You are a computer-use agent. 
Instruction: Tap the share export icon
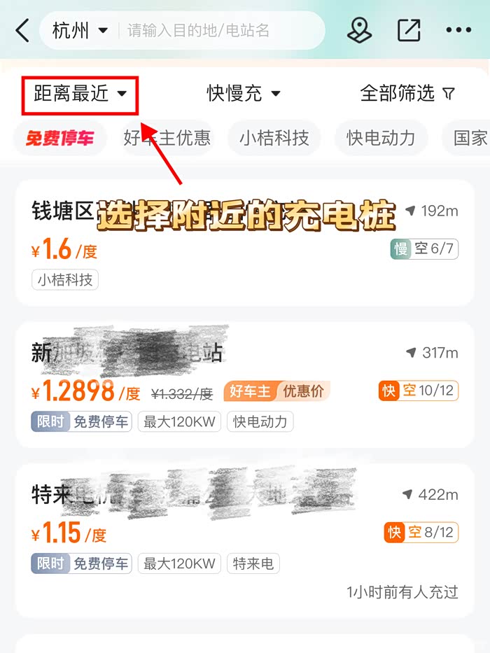tap(409, 30)
